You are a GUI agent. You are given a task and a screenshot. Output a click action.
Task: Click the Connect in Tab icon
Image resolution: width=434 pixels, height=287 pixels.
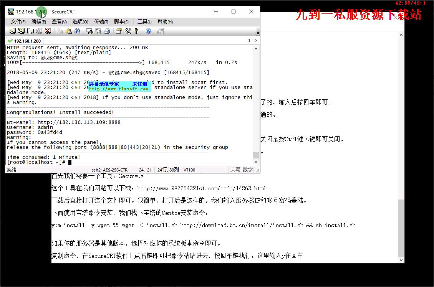click(30, 31)
